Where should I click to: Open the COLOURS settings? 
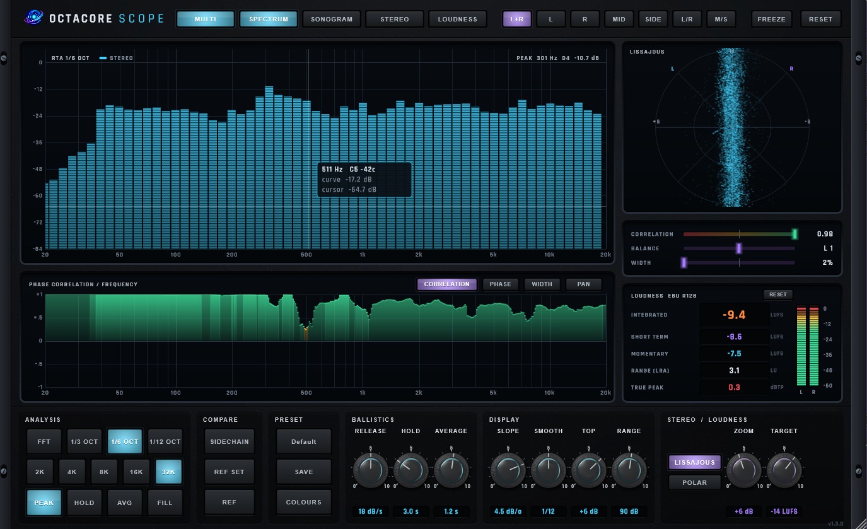click(x=304, y=503)
